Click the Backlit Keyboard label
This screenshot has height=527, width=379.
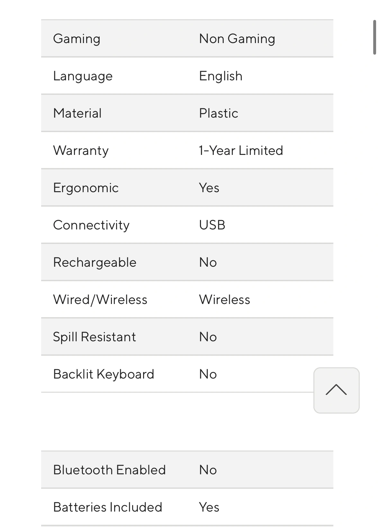pos(104,374)
